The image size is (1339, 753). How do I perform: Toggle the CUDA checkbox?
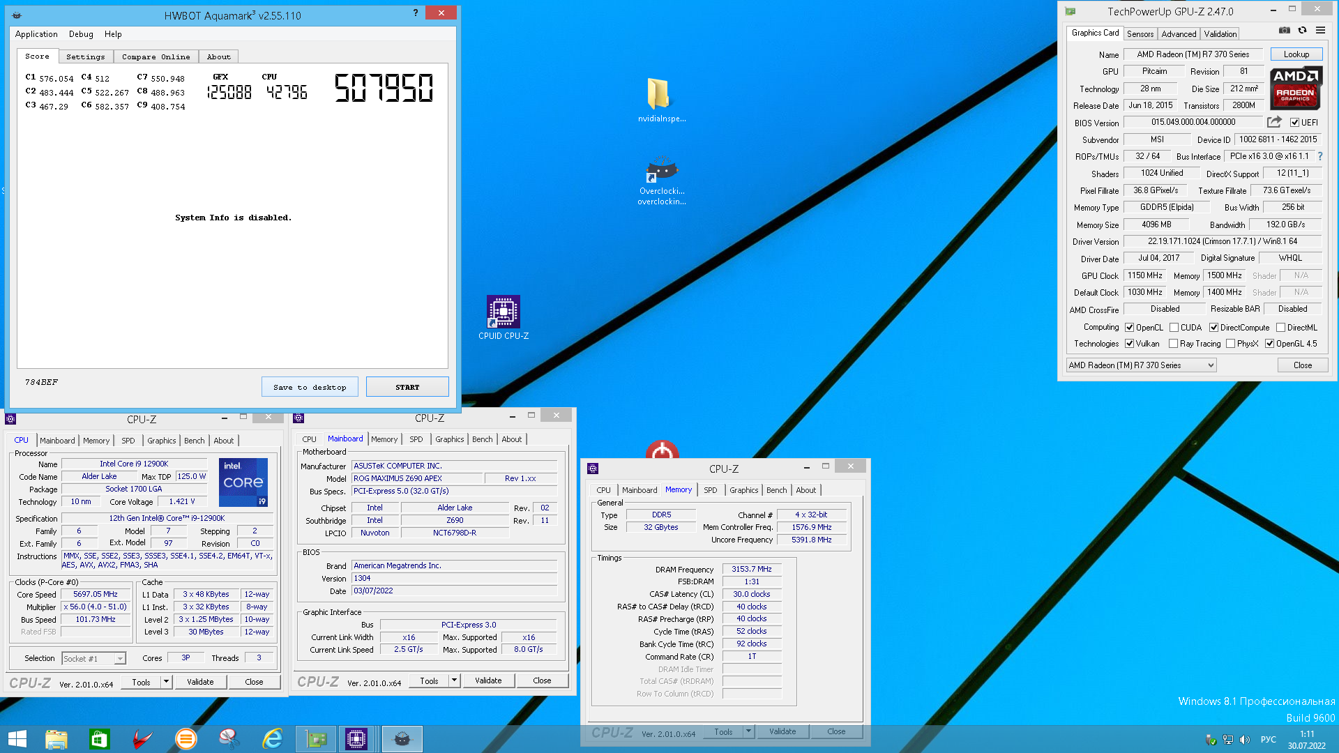pyautogui.click(x=1174, y=328)
